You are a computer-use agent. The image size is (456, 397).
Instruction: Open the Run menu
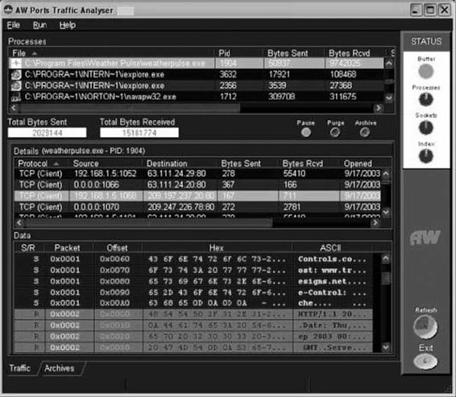pyautogui.click(x=39, y=25)
